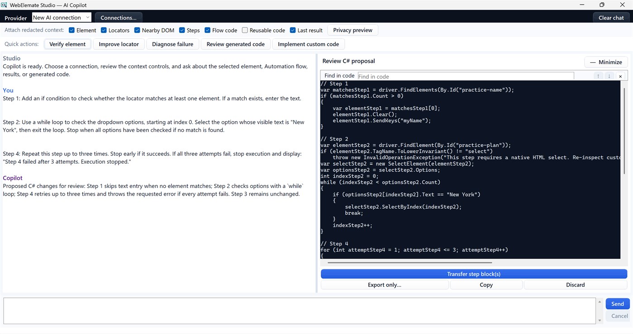
Task: Toggle the Steps context checkbox
Action: coord(182,30)
